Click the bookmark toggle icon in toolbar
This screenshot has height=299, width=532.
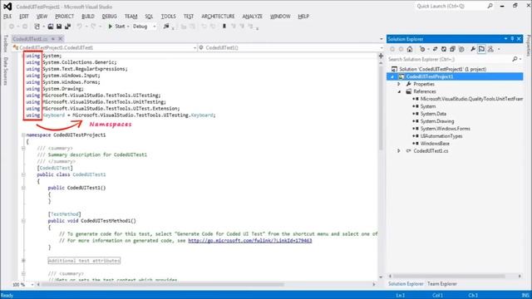(x=224, y=27)
